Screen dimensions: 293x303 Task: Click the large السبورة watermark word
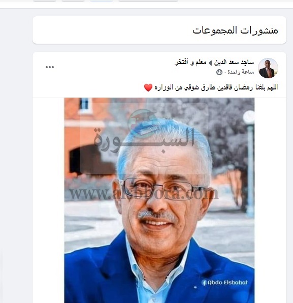(x=144, y=139)
